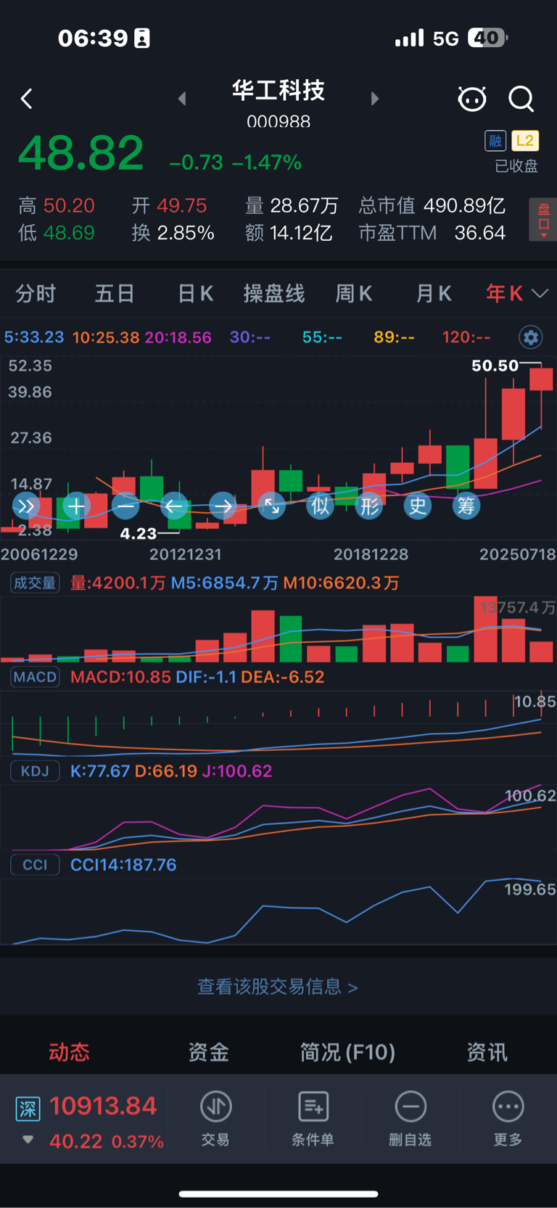
Task: Tap the latest volume bar at right
Action: click(541, 651)
